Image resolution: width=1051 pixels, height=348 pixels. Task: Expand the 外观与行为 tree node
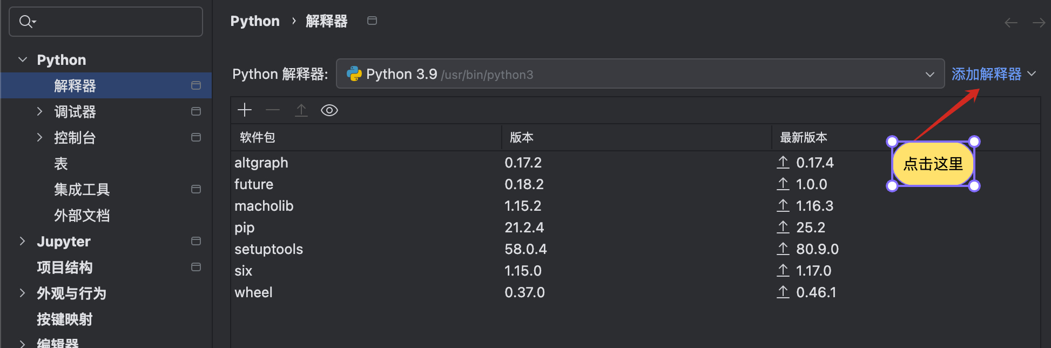pyautogui.click(x=22, y=293)
